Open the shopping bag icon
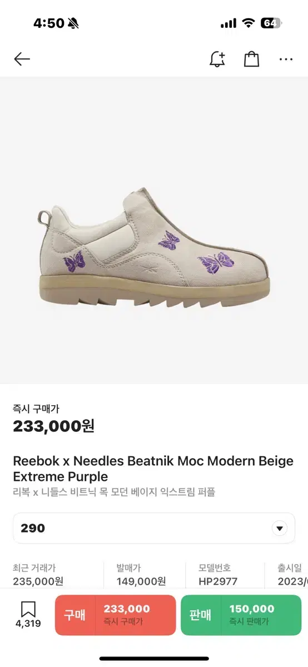The height and width of the screenshot is (667, 308). tap(252, 59)
